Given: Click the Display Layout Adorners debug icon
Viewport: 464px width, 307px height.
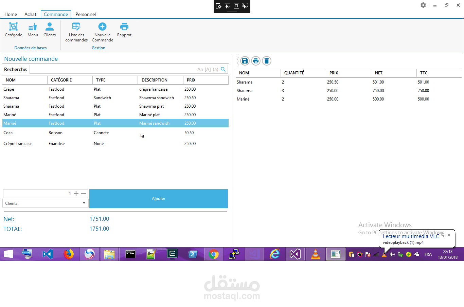Looking at the screenshot, I should point(236,5).
